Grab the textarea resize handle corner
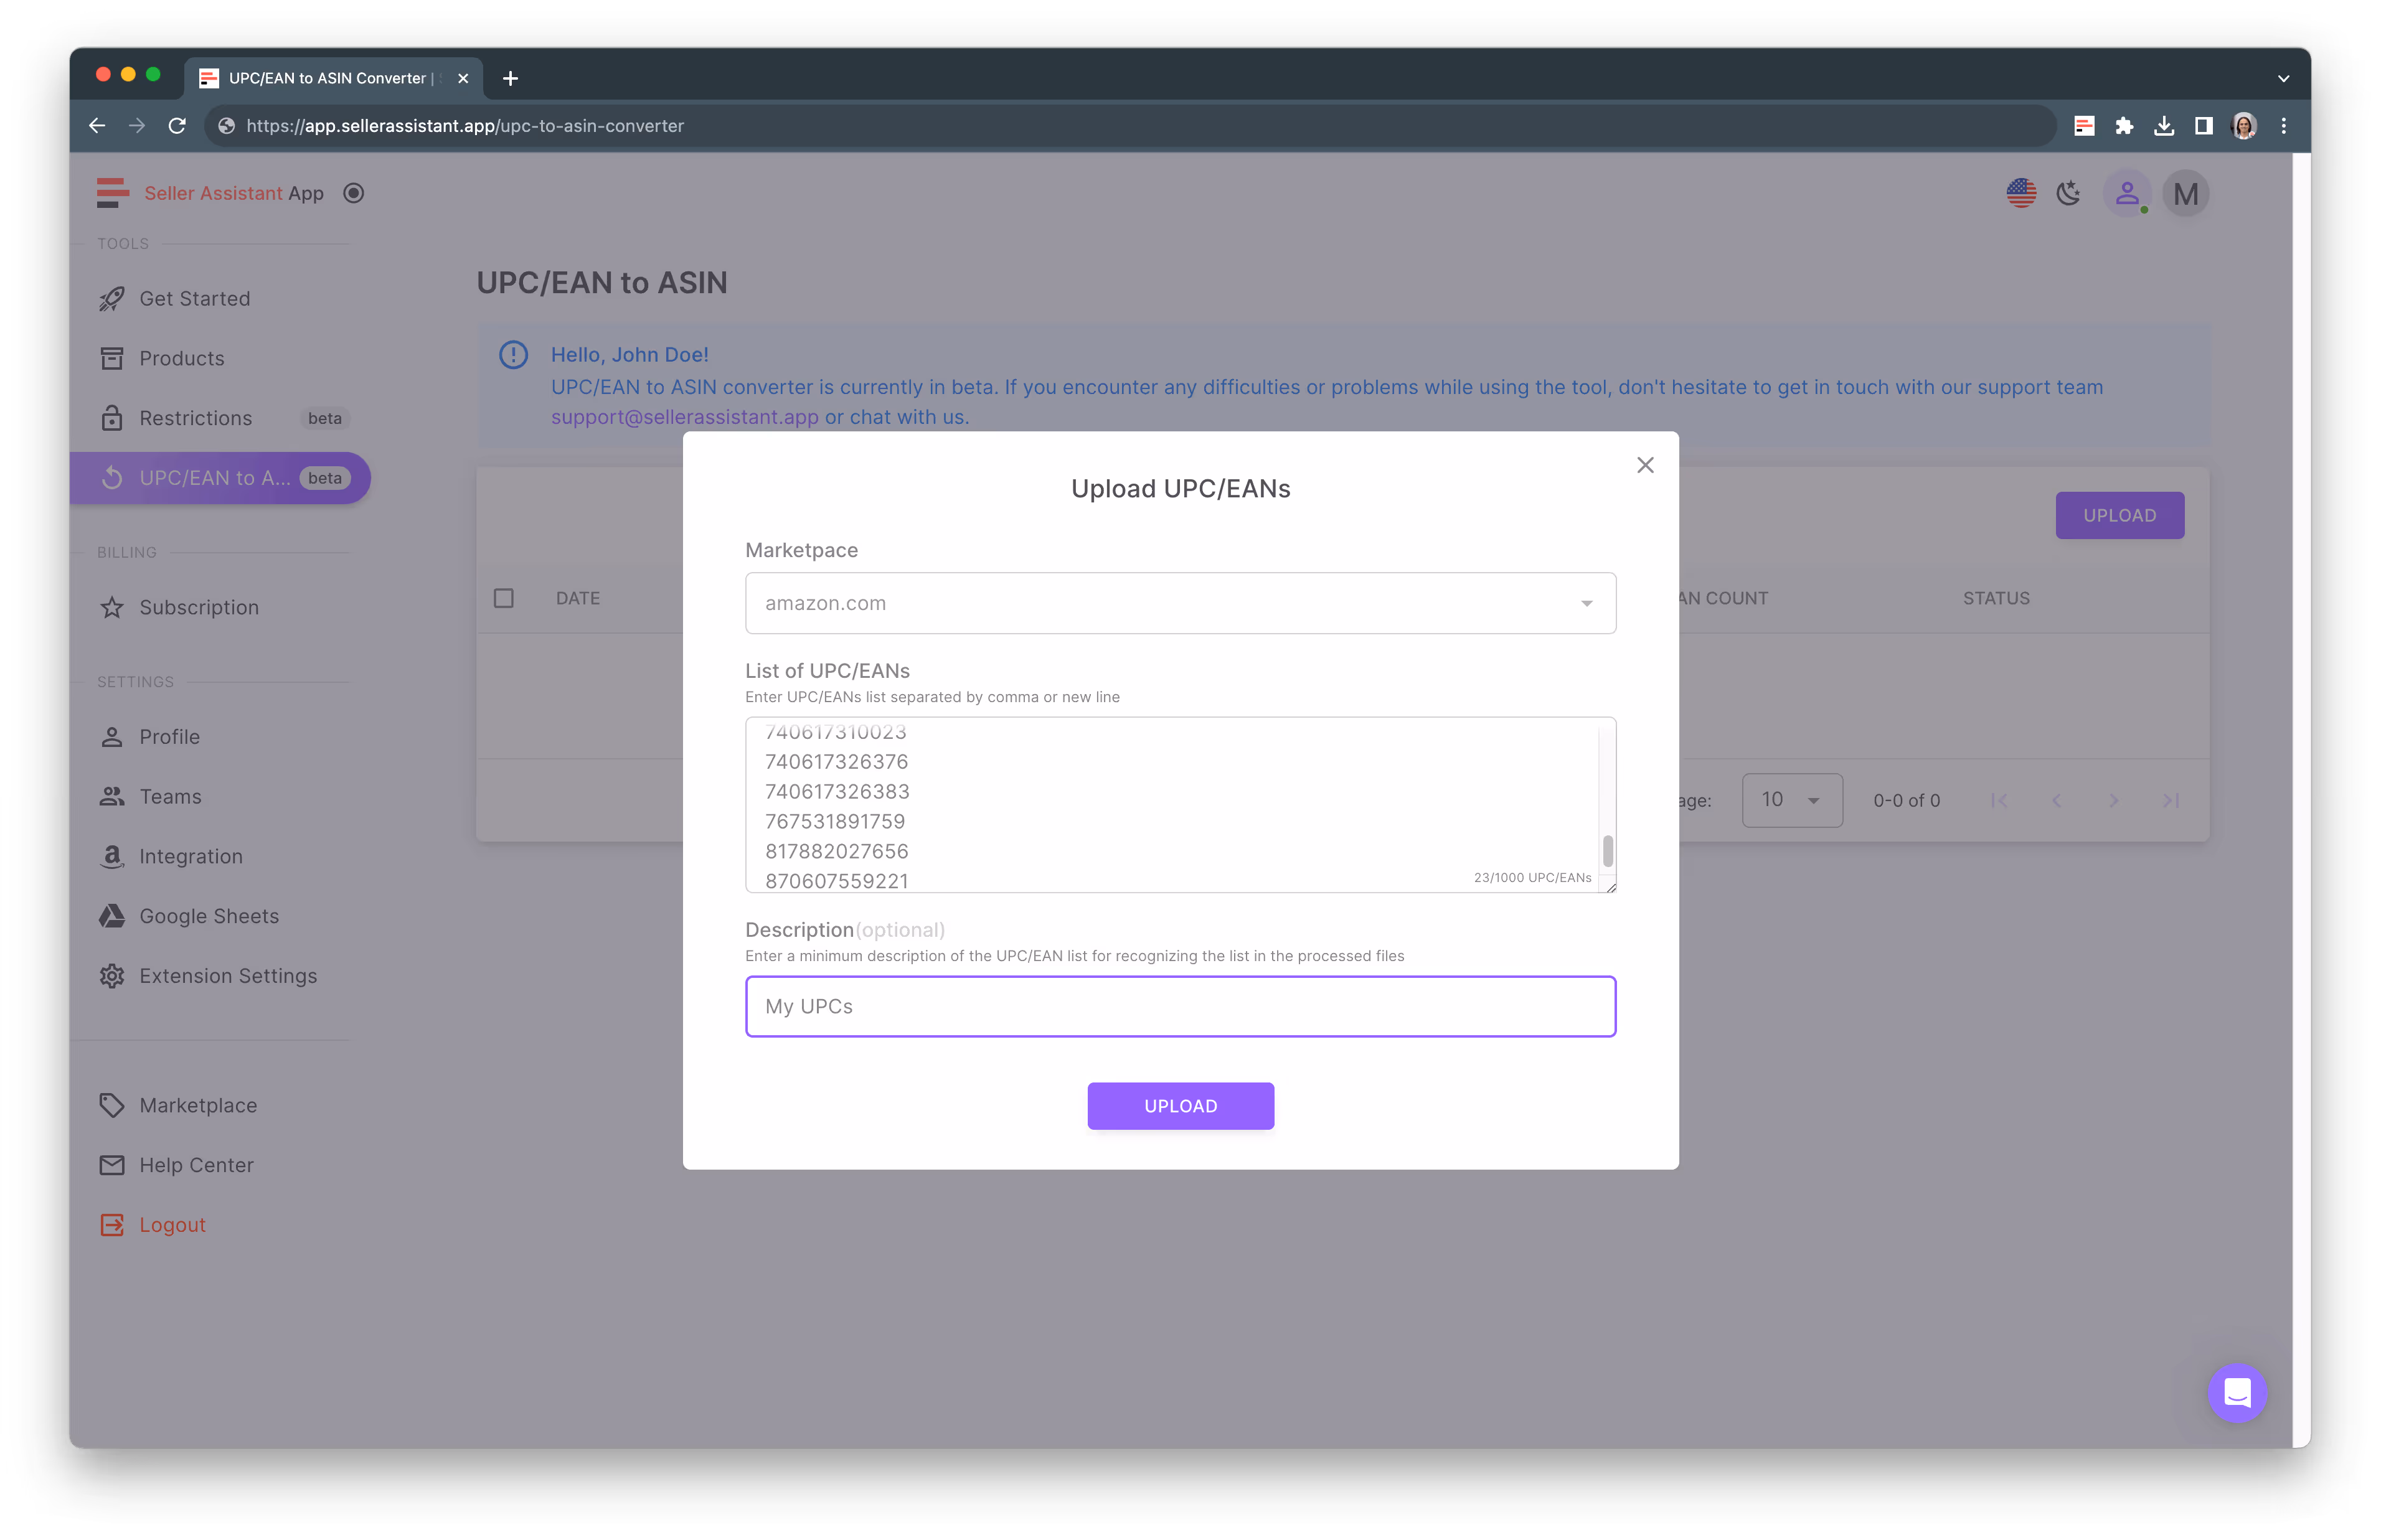The width and height of the screenshot is (2381, 1540). click(x=1610, y=887)
